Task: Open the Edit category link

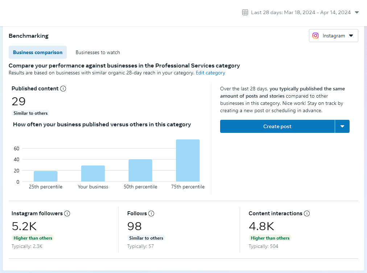Action: pos(210,73)
